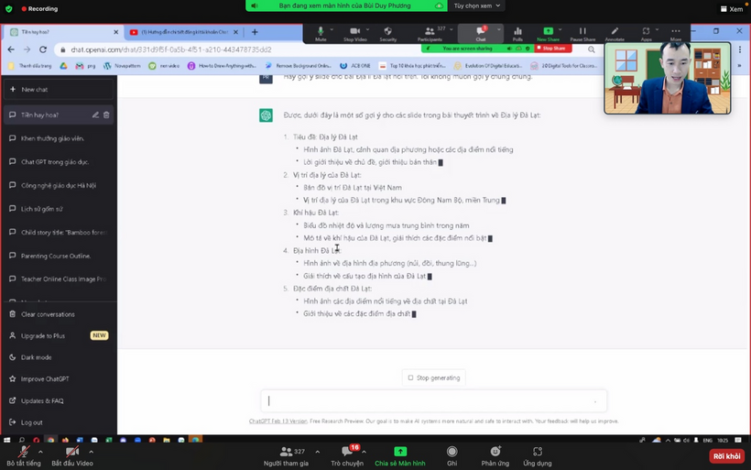This screenshot has width=751, height=470.
Task: Open 'Remove Background Online' bookmark
Action: click(298, 66)
